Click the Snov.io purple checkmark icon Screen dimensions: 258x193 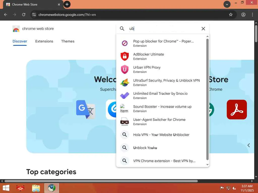[124, 95]
